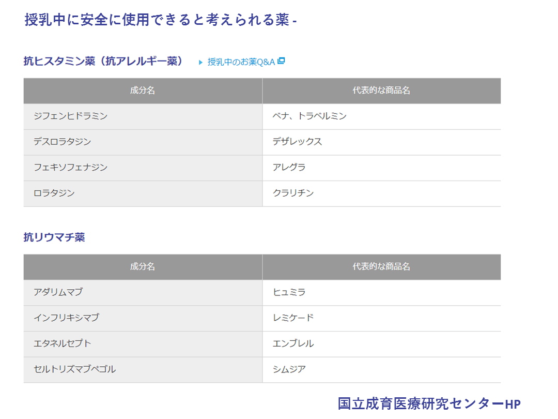Click the 成分名 header in the antihistamine table

143,91
